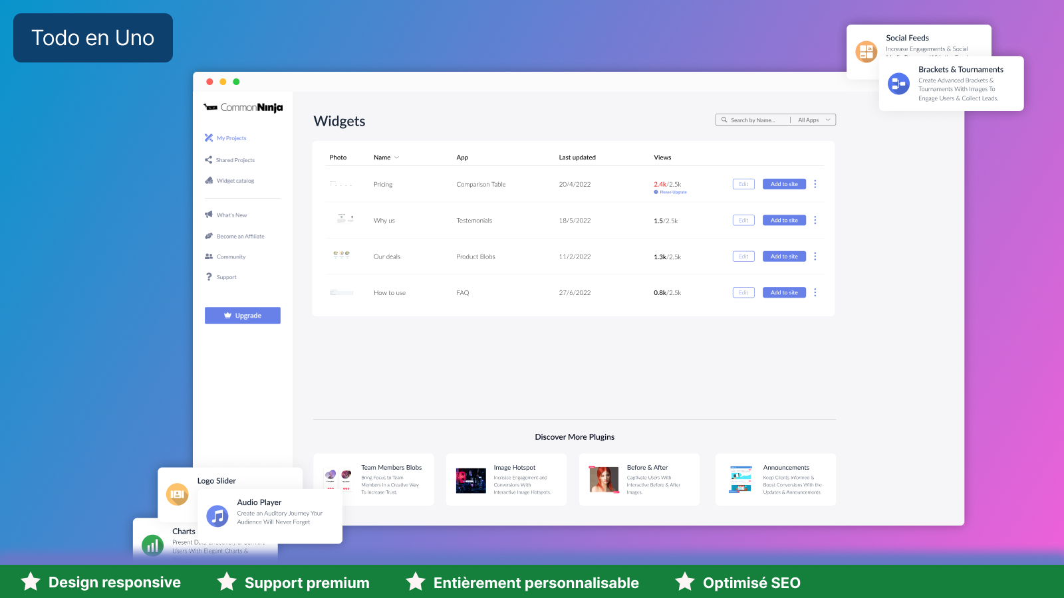Click the Charts bar icon
Viewport: 1064px width, 598px height.
point(152,546)
